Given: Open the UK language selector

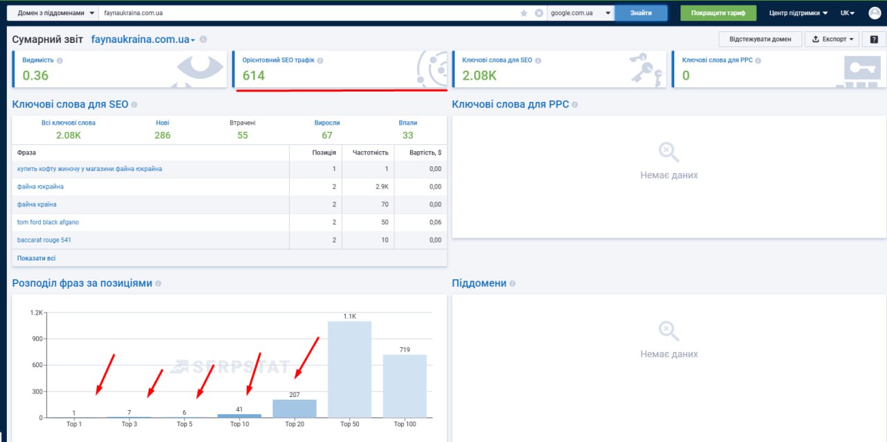Looking at the screenshot, I should pyautogui.click(x=848, y=13).
